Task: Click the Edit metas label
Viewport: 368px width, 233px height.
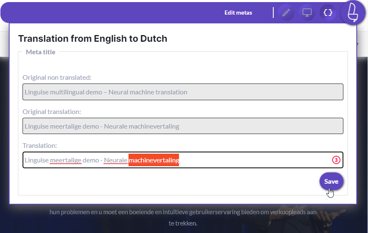Action: point(238,13)
